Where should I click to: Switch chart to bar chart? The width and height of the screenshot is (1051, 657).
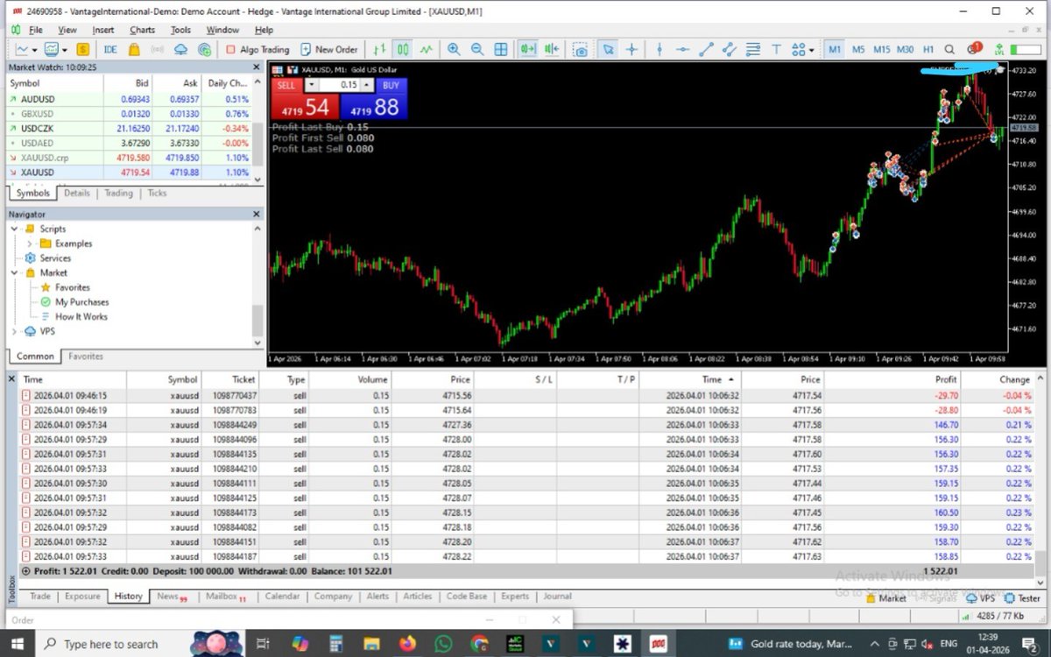(x=379, y=50)
